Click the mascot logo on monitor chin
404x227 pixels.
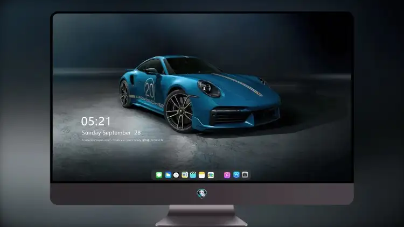[202, 193]
